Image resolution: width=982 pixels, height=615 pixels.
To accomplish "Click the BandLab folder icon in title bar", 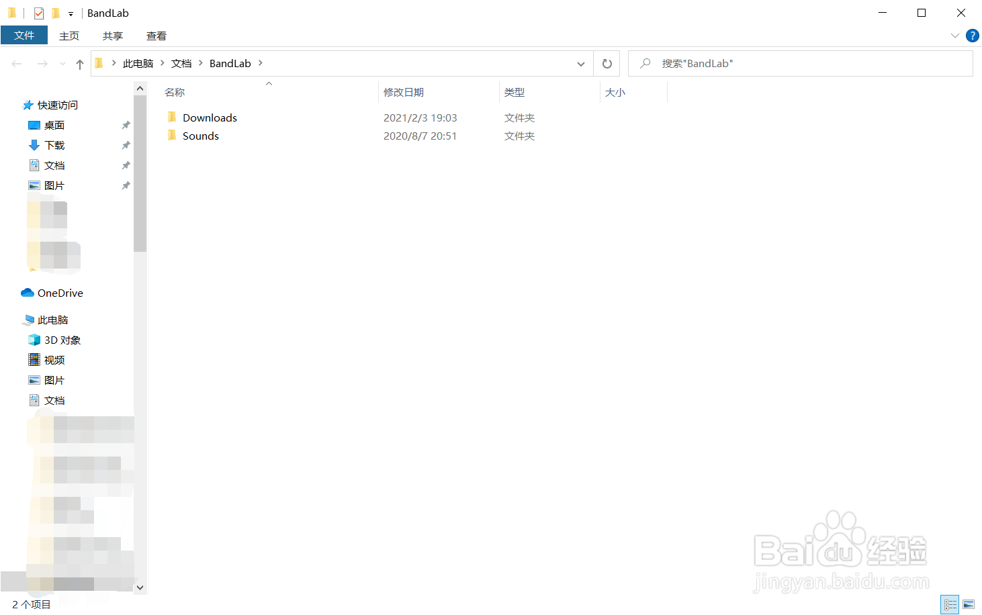I will (12, 13).
